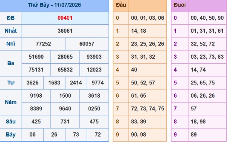
Task: Select the special prize number 09401
Action: pos(65,18)
